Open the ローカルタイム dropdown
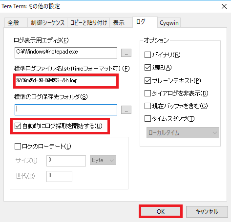The image size is (231, 222). click(183, 133)
